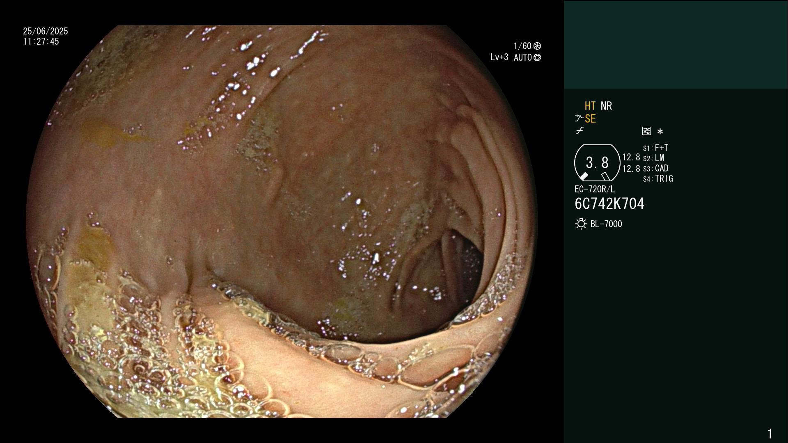Click the lower 12.8 diameter value
Viewport: 788px width, 443px height.
point(631,169)
